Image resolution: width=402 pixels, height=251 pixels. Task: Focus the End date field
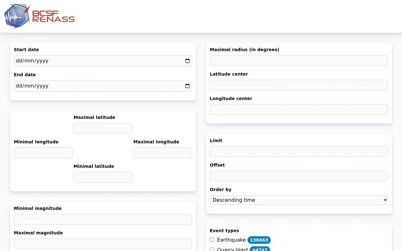pyautogui.click(x=103, y=86)
